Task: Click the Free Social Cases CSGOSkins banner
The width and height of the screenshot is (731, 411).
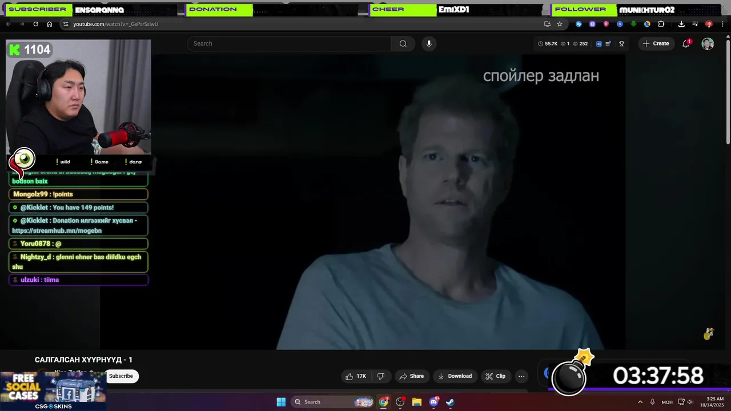Action: coord(53,391)
